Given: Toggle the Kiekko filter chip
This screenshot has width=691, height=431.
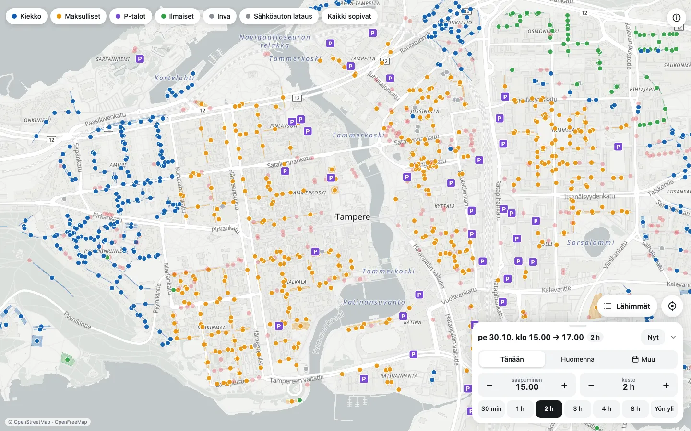Looking at the screenshot, I should coord(27,16).
